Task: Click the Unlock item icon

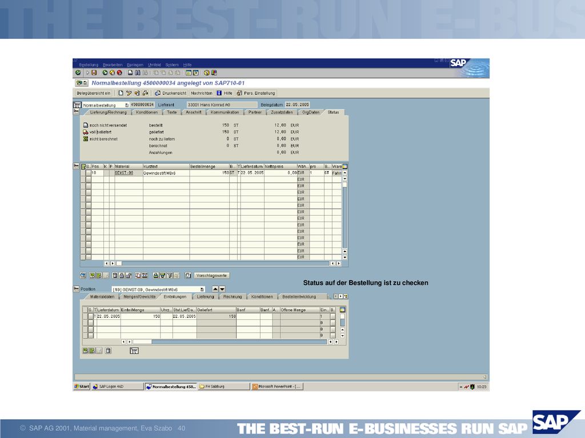Action: click(129, 275)
